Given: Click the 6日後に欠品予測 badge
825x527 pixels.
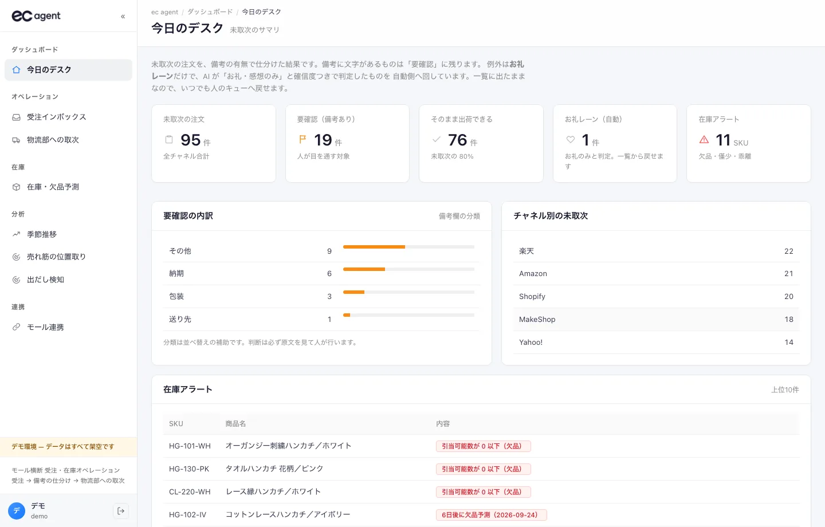Looking at the screenshot, I should 492,515.
